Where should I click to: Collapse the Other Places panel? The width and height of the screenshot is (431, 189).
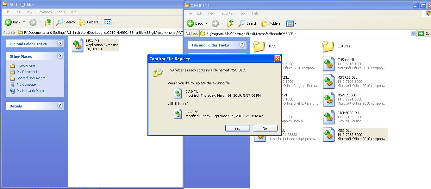pyautogui.click(x=59, y=56)
